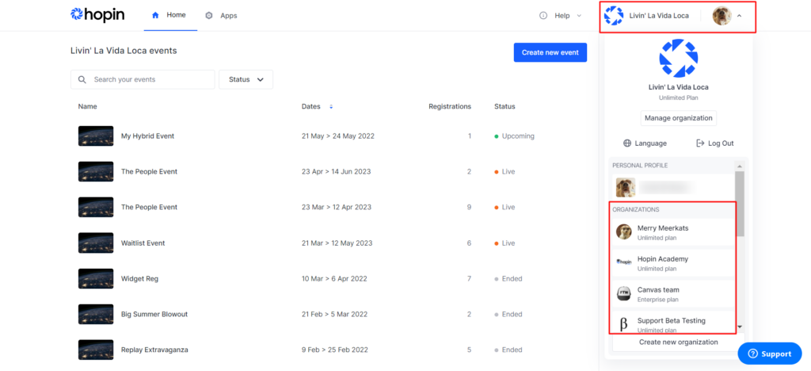
Task: Click Big Summer Blowout thumbnail
Action: click(96, 314)
